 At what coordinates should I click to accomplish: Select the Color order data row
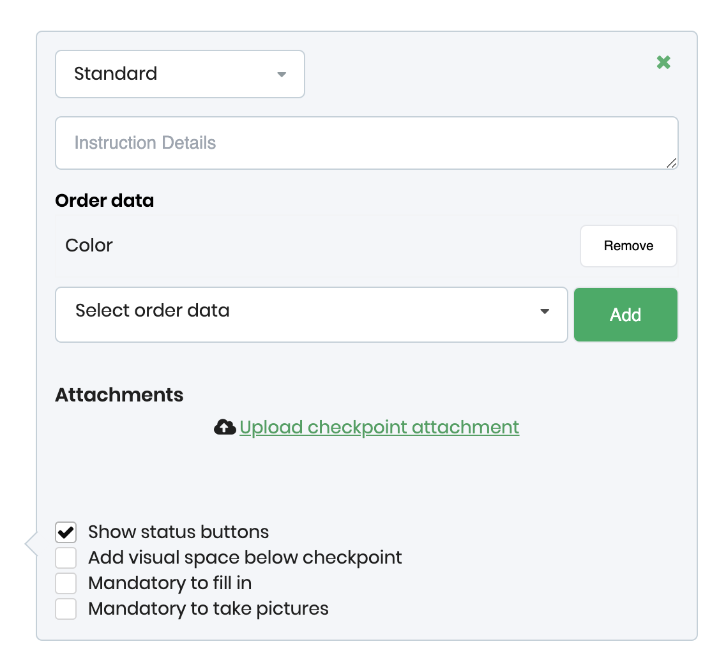89,246
